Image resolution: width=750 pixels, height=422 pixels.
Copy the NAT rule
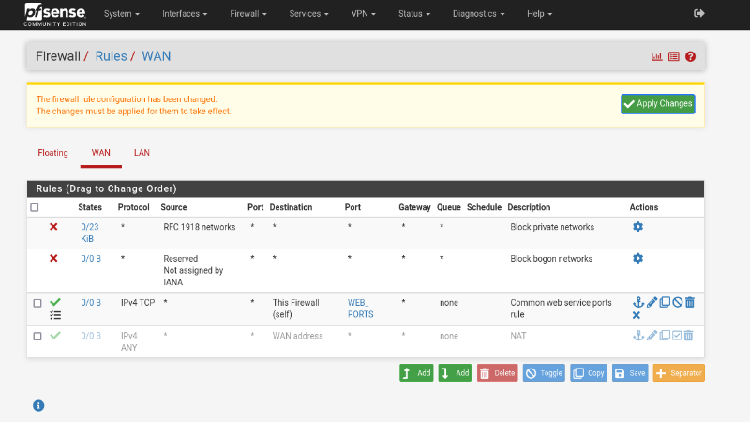click(665, 336)
